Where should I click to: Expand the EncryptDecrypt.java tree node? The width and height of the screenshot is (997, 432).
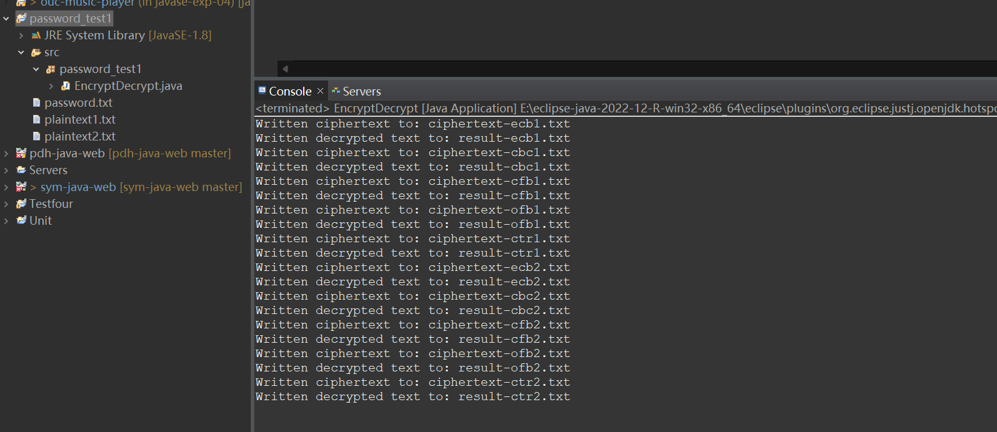51,86
